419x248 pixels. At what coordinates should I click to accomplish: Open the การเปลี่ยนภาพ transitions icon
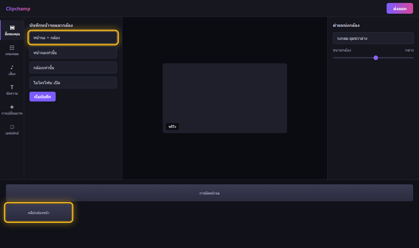12,110
